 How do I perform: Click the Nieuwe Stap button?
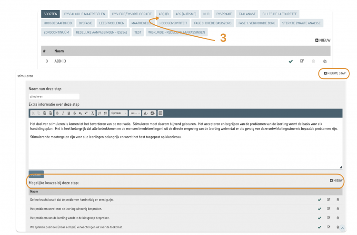pyautogui.click(x=335, y=73)
